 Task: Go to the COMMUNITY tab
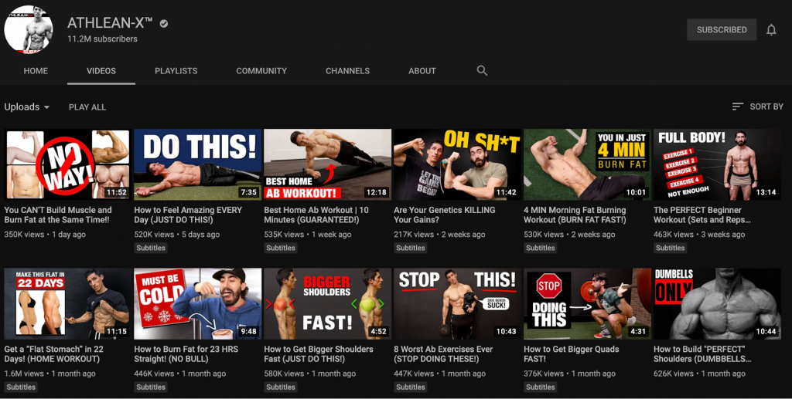[x=261, y=71]
